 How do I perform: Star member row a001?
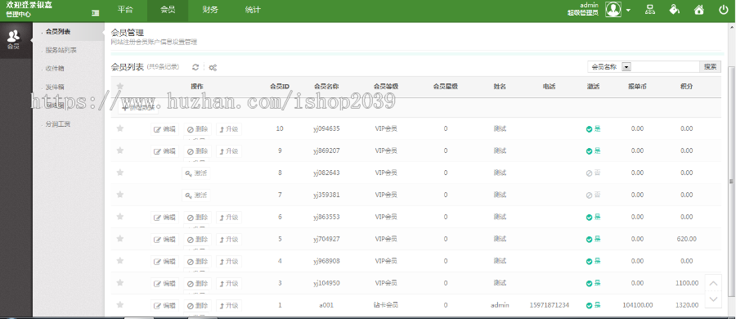pyautogui.click(x=120, y=305)
